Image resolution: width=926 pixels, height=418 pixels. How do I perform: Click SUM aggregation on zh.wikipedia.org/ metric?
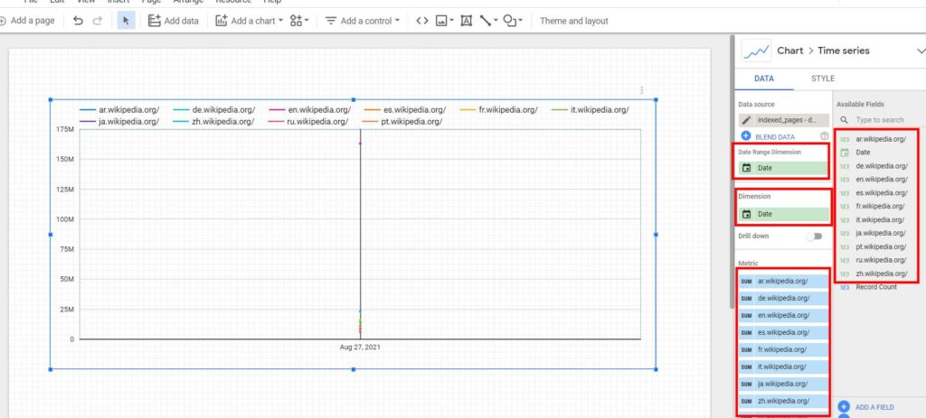coord(746,401)
